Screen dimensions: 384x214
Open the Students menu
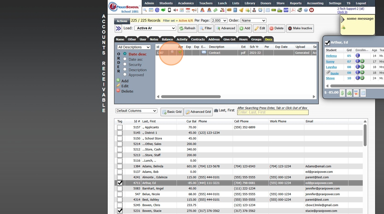click(166, 3)
